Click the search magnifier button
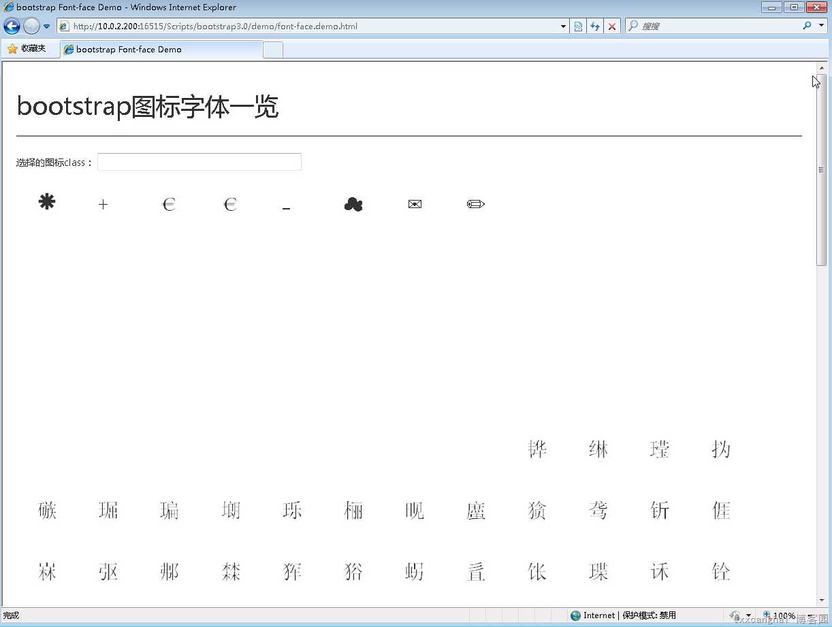Viewport: 832px width, 627px height. (807, 26)
